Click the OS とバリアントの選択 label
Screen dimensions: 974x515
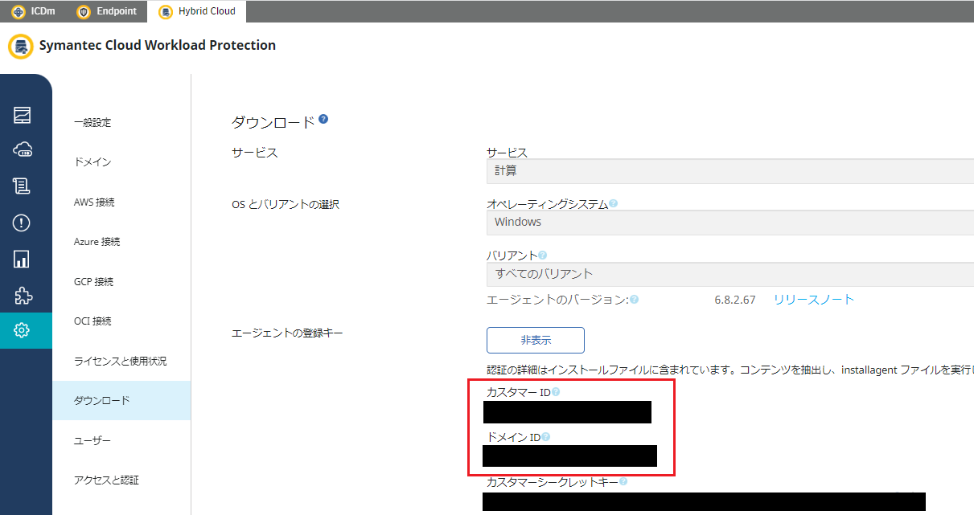pyautogui.click(x=286, y=205)
